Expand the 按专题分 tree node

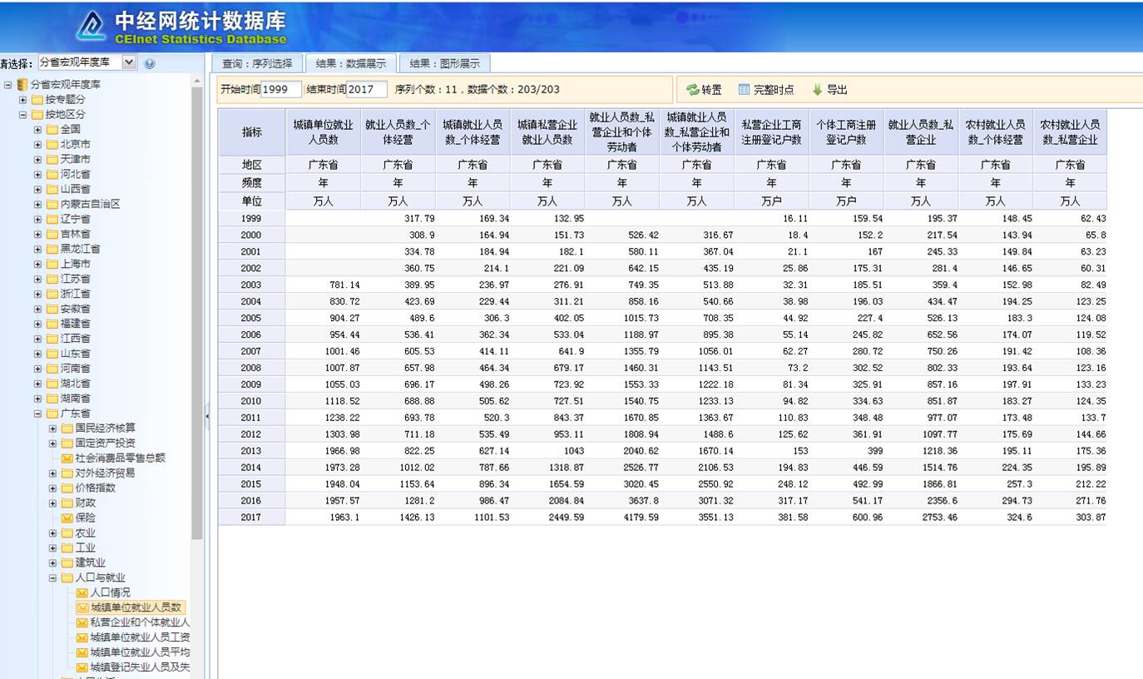coord(23,100)
